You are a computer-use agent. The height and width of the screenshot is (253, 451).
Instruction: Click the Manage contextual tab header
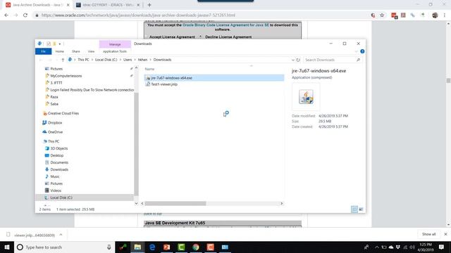[115, 44]
